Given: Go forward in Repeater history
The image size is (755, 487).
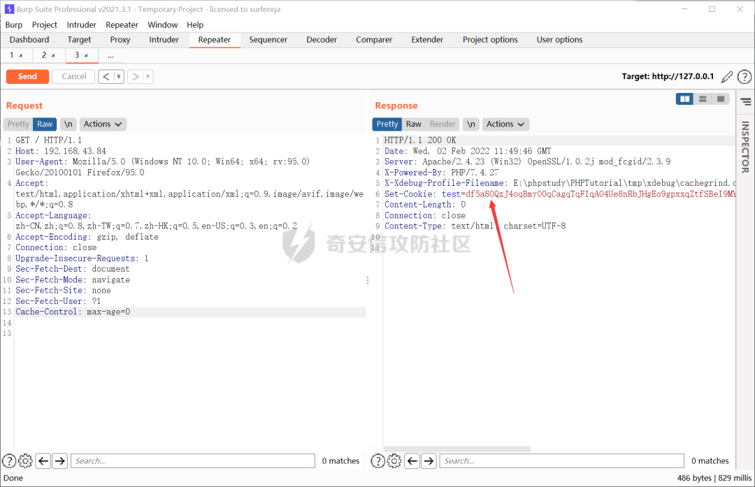Looking at the screenshot, I should 136,77.
